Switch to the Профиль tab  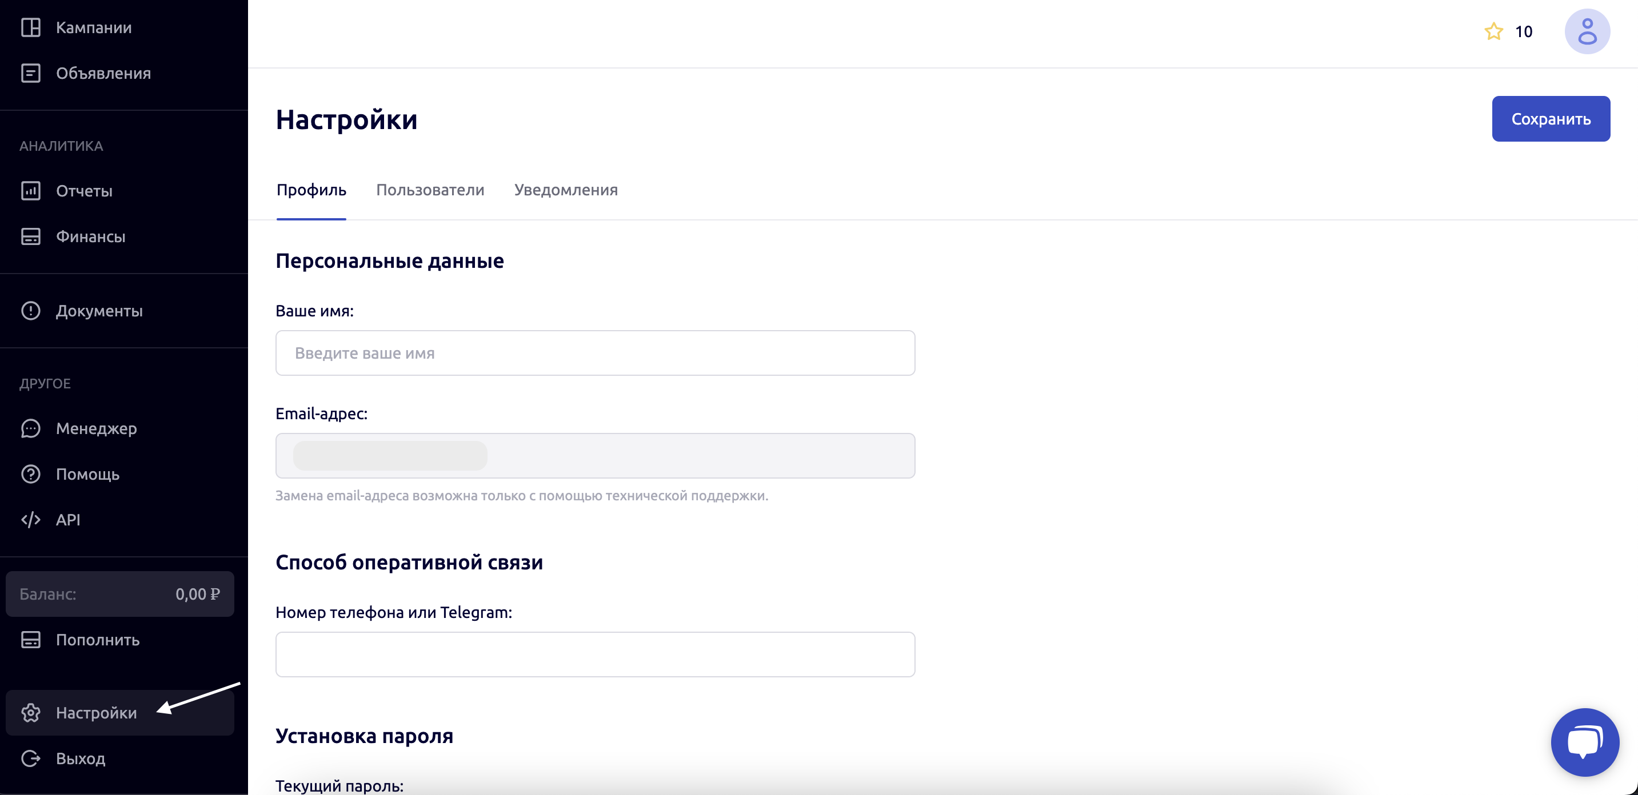311,190
